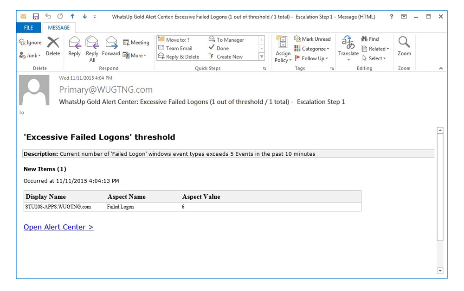The image size is (464, 291).
Task: Expand the More respond options
Action: click(135, 56)
